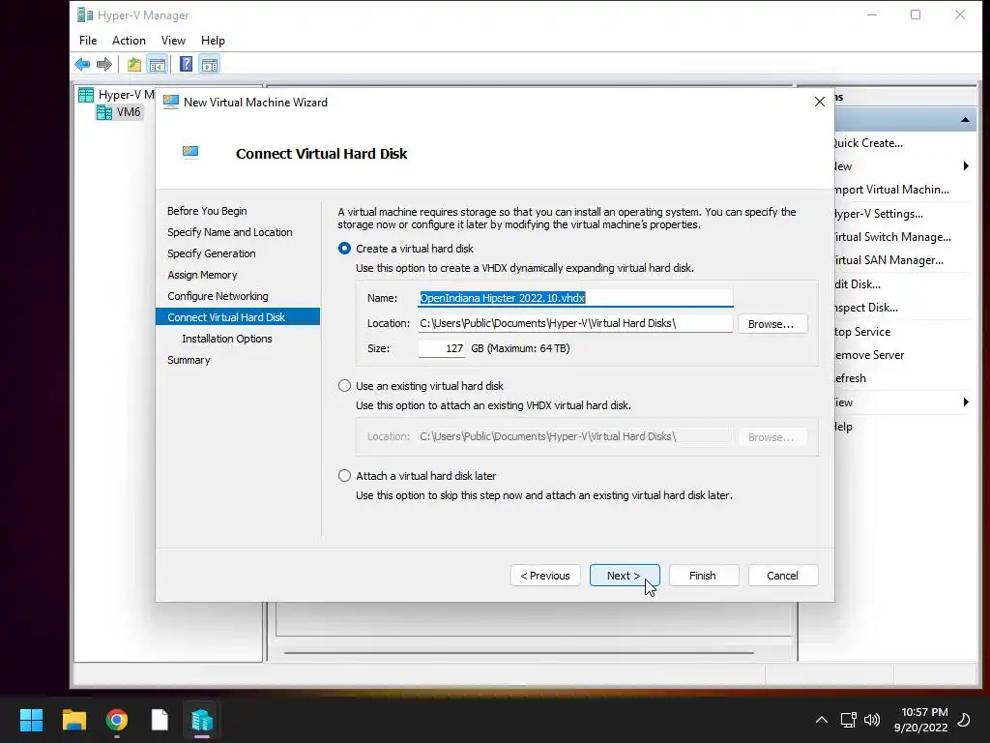Open the Help question mark toolbar icon

186,64
